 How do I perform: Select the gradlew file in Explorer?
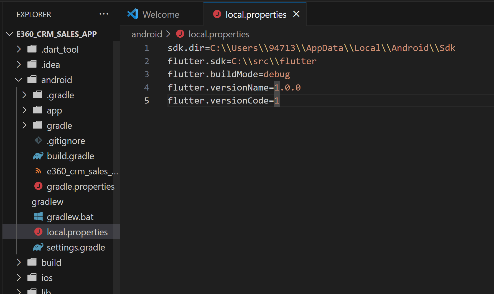(x=47, y=202)
